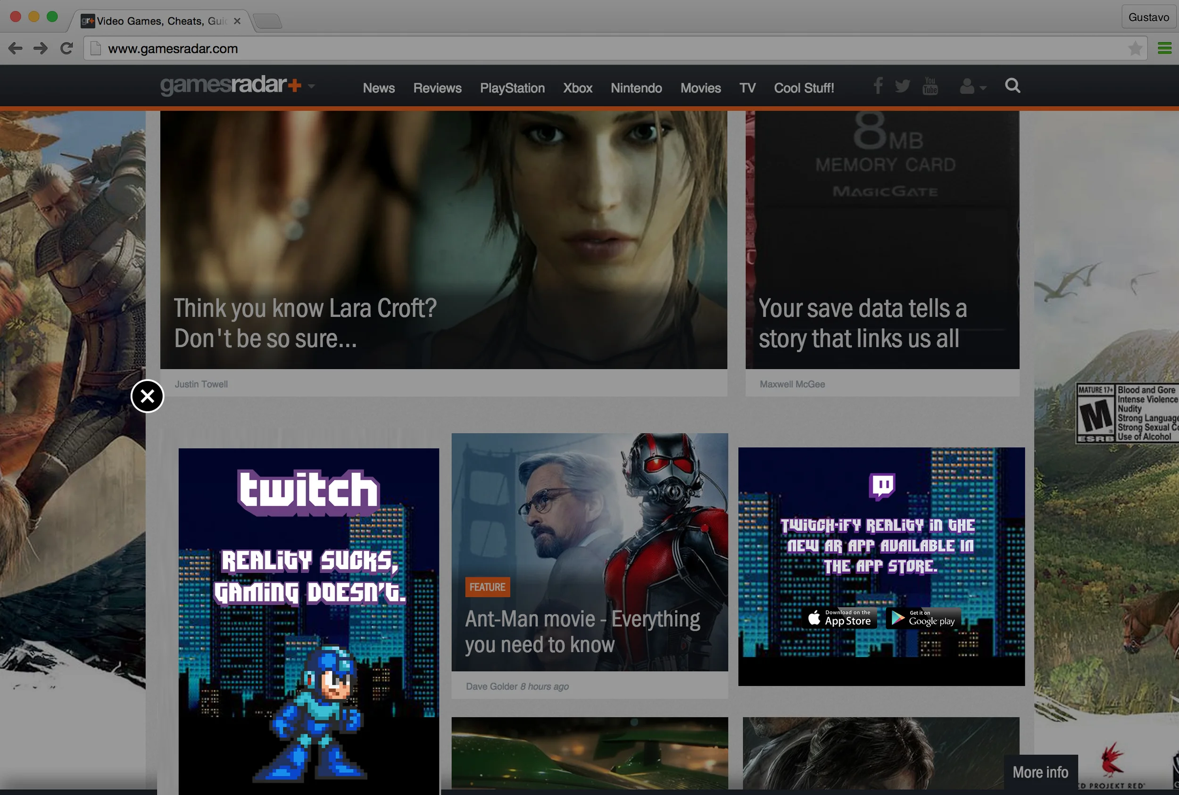Click the browser back arrow
Image resolution: width=1179 pixels, height=795 pixels.
(x=15, y=49)
